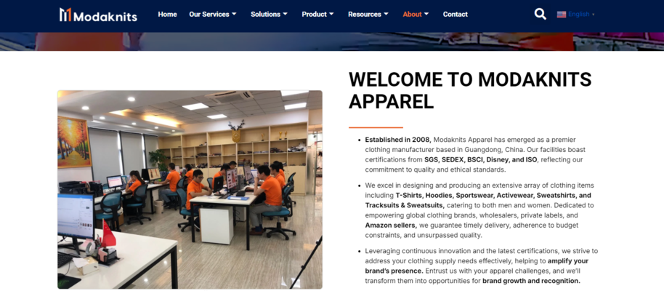Viewport: 664px width, 291px height.
Task: Click the Welcome to Modaknits Apparel heading
Action: [470, 90]
